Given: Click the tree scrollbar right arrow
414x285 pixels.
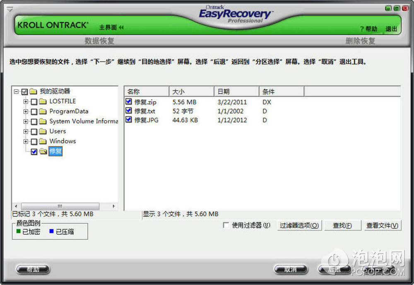Looking at the screenshot, I should click(x=114, y=206).
